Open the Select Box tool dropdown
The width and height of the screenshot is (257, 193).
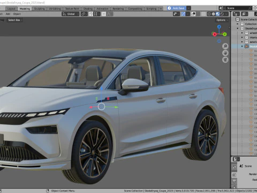(15, 20)
